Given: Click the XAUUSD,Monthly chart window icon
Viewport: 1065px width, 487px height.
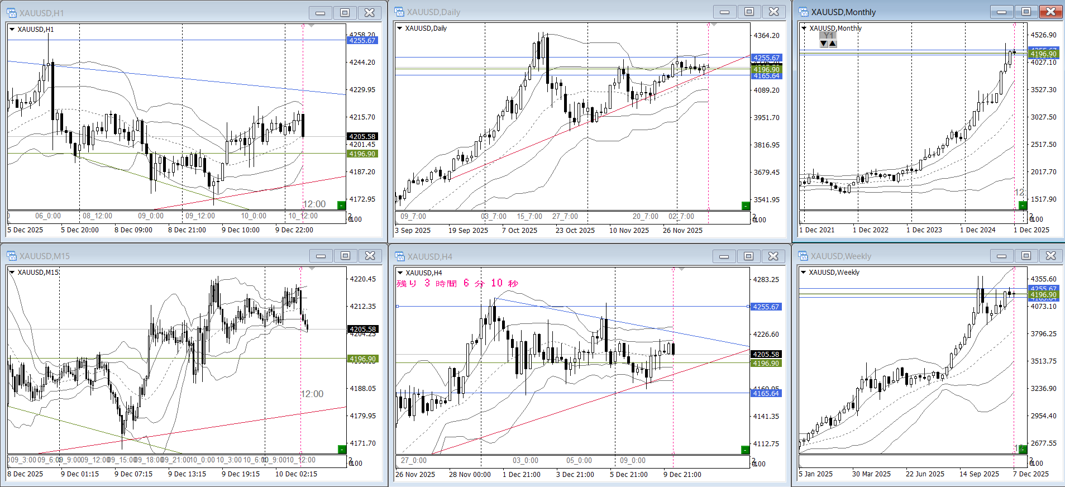Looking at the screenshot, I should click(803, 12).
